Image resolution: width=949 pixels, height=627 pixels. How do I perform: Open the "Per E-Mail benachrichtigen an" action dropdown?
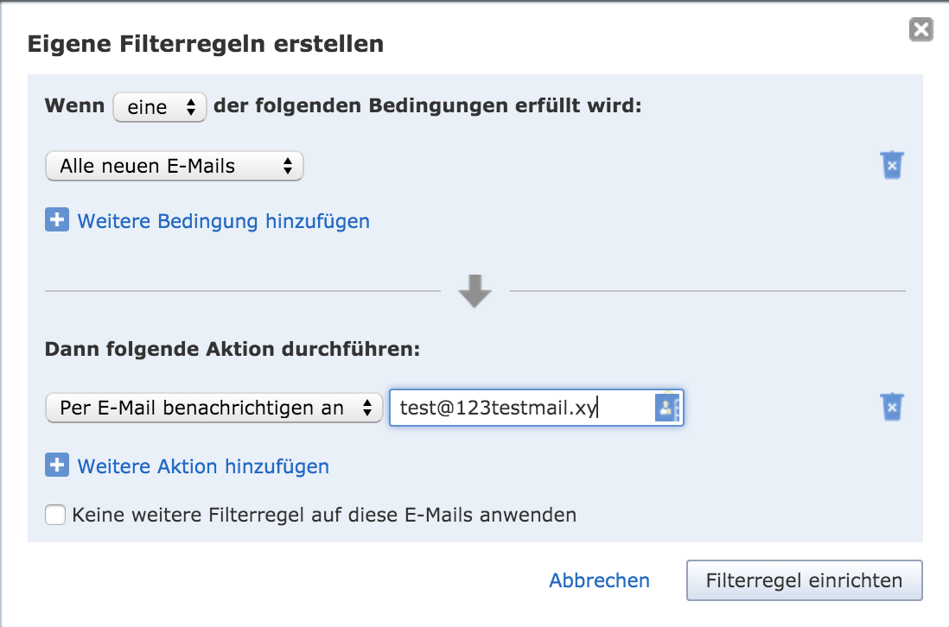213,408
